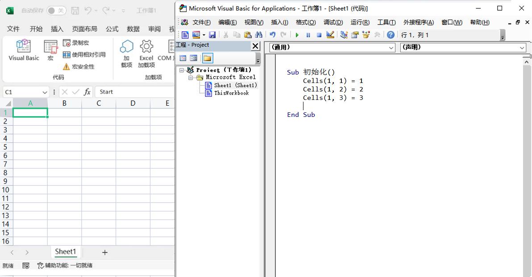Open the Object Browser icon
The width and height of the screenshot is (532, 277).
coord(366,35)
